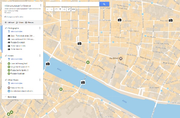Click the upper green home marker near Piazza Santo Spirito
Screen dimensions: 180x118
(11, 112)
